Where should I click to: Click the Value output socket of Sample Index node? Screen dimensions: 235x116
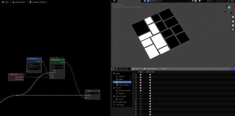pos(65,62)
